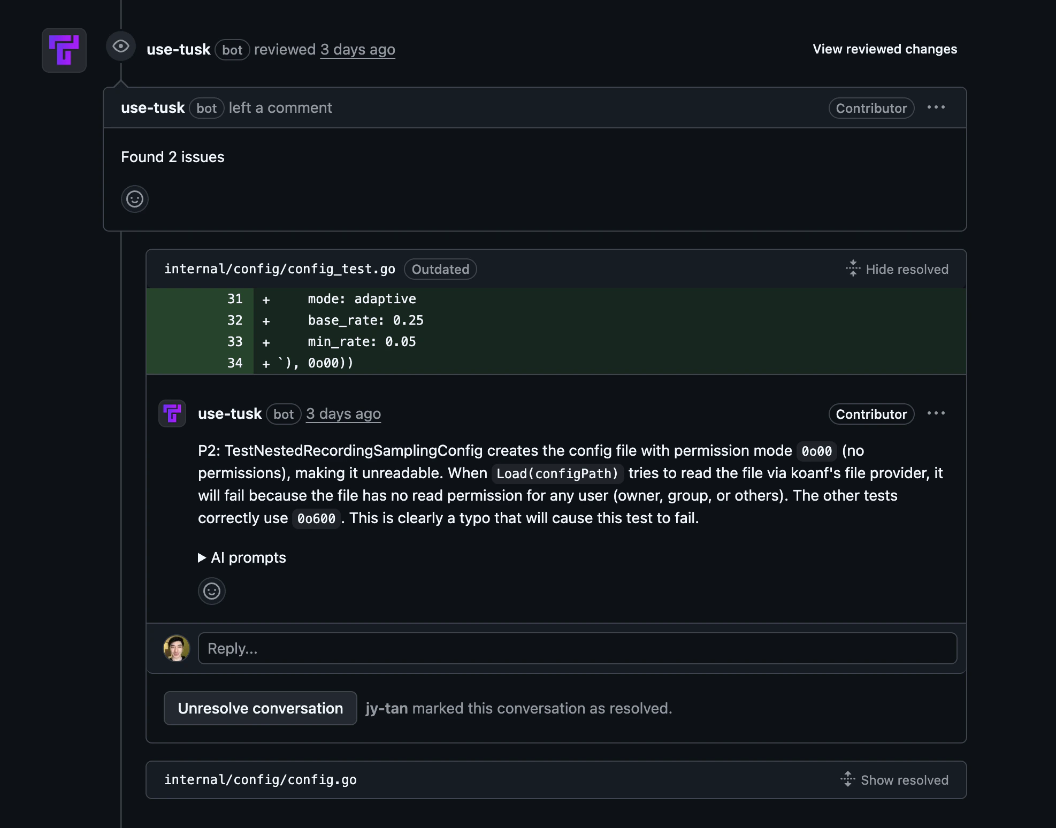This screenshot has width=1056, height=828.
Task: Open the smiley reaction icon below the P2 comment
Action: 212,591
